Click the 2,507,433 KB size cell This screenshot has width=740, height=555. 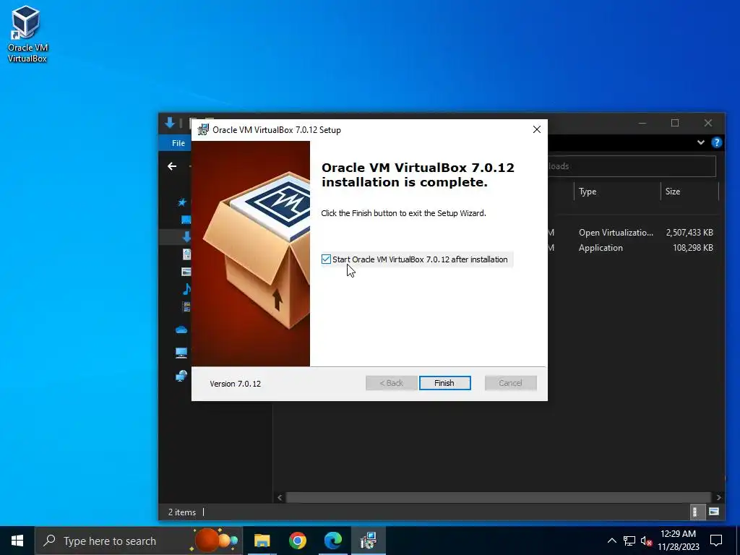click(689, 233)
